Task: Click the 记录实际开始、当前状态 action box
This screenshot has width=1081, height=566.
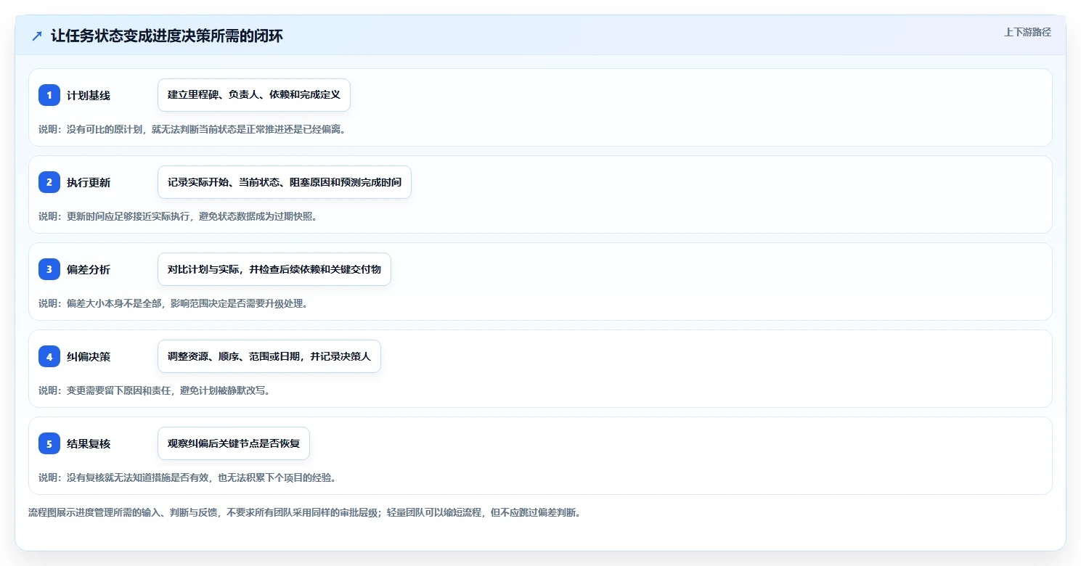Action: pos(285,182)
